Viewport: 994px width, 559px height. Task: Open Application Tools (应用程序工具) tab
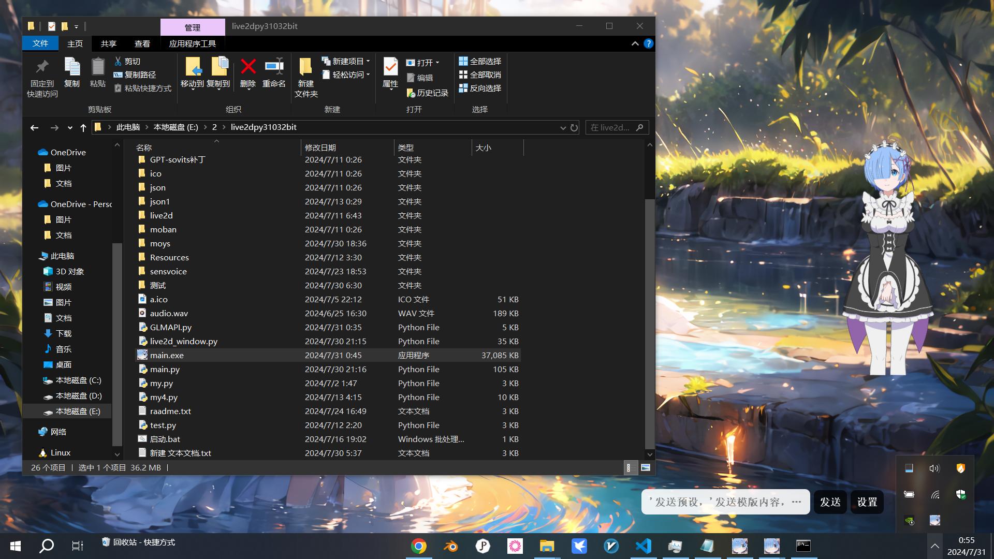click(193, 43)
